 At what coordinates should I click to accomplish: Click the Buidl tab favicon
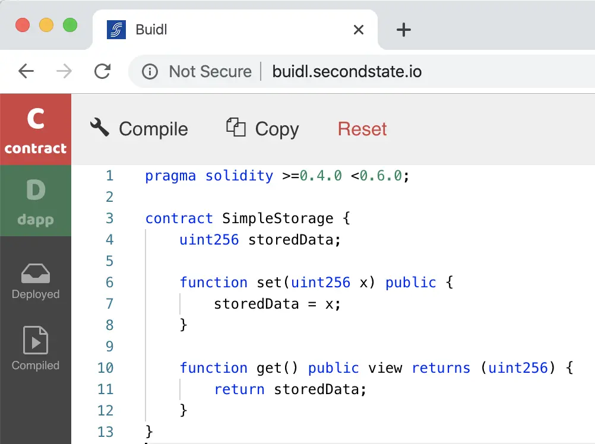(x=116, y=30)
